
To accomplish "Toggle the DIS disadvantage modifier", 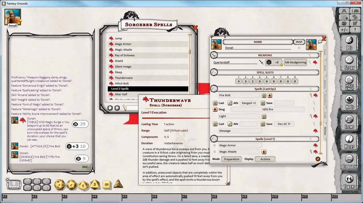I will [x=28, y=188].
